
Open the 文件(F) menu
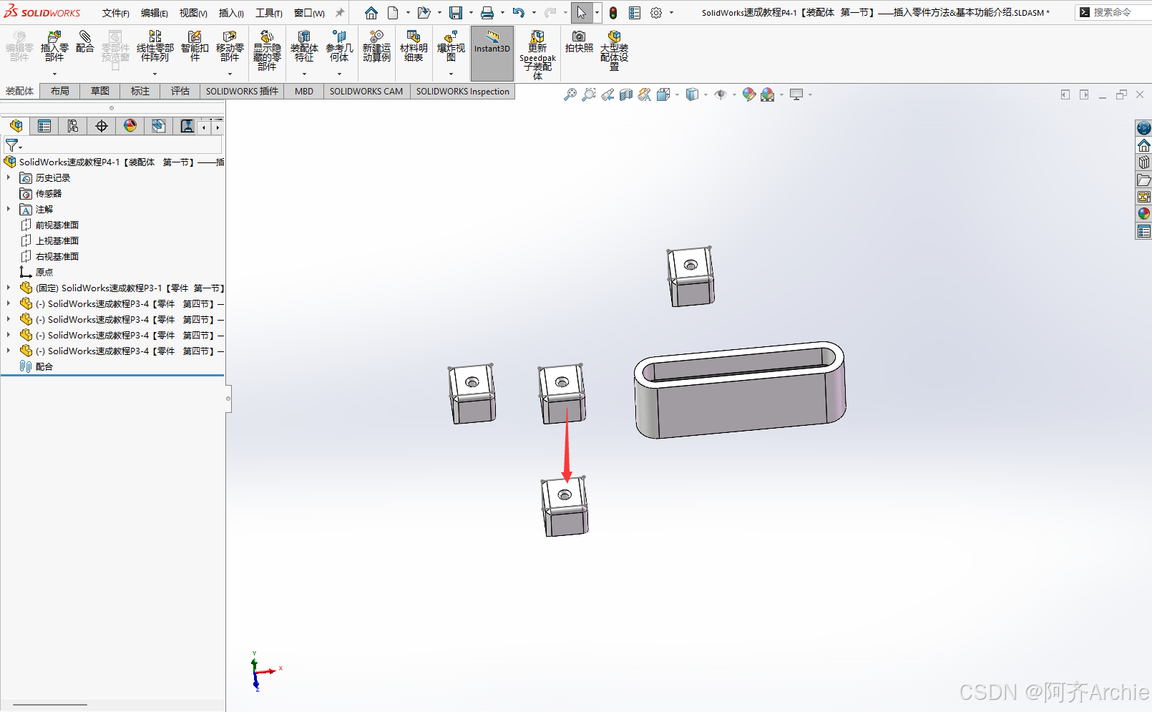[115, 13]
